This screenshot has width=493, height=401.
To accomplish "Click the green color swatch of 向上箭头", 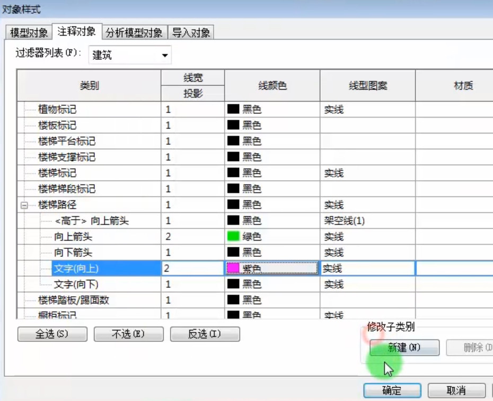I will click(x=233, y=236).
